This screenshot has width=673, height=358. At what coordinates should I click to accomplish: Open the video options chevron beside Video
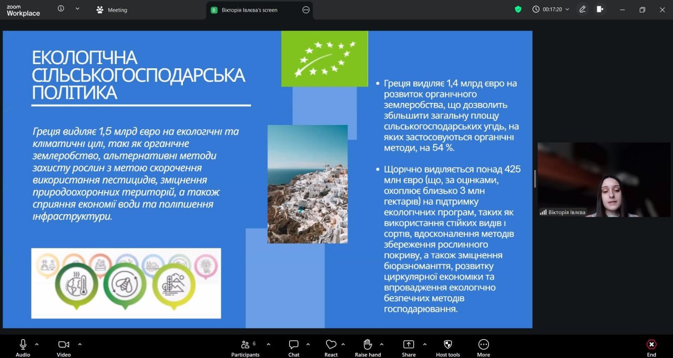coord(80,344)
